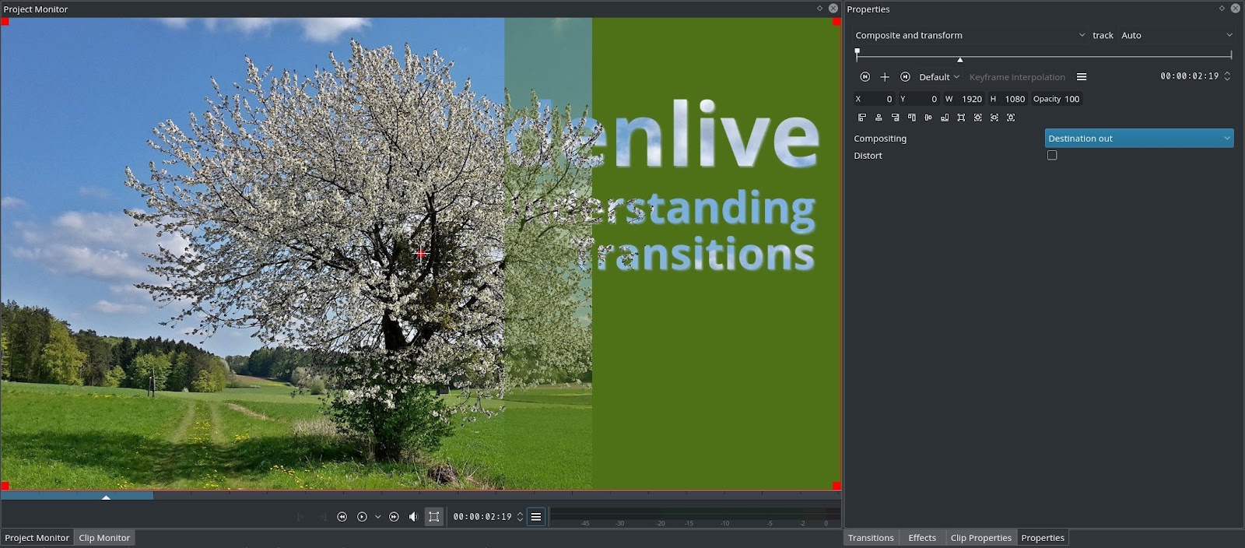Fit frame to width
This screenshot has width=1245, height=548.
pos(994,118)
